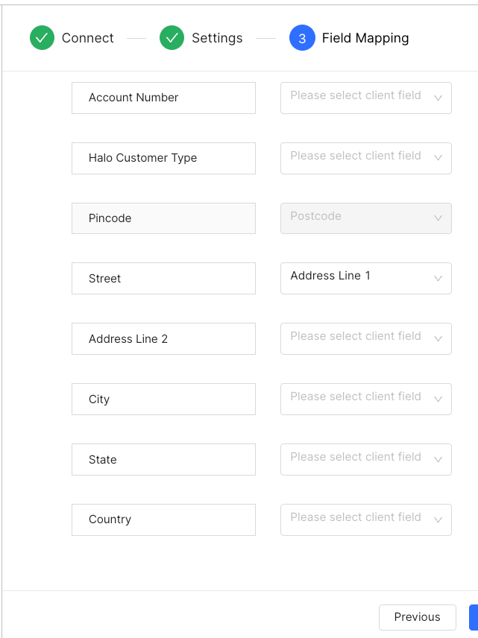Expand Halo Customer Type client field dropdown

pyautogui.click(x=365, y=158)
